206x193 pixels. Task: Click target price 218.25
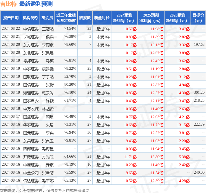point(199,100)
